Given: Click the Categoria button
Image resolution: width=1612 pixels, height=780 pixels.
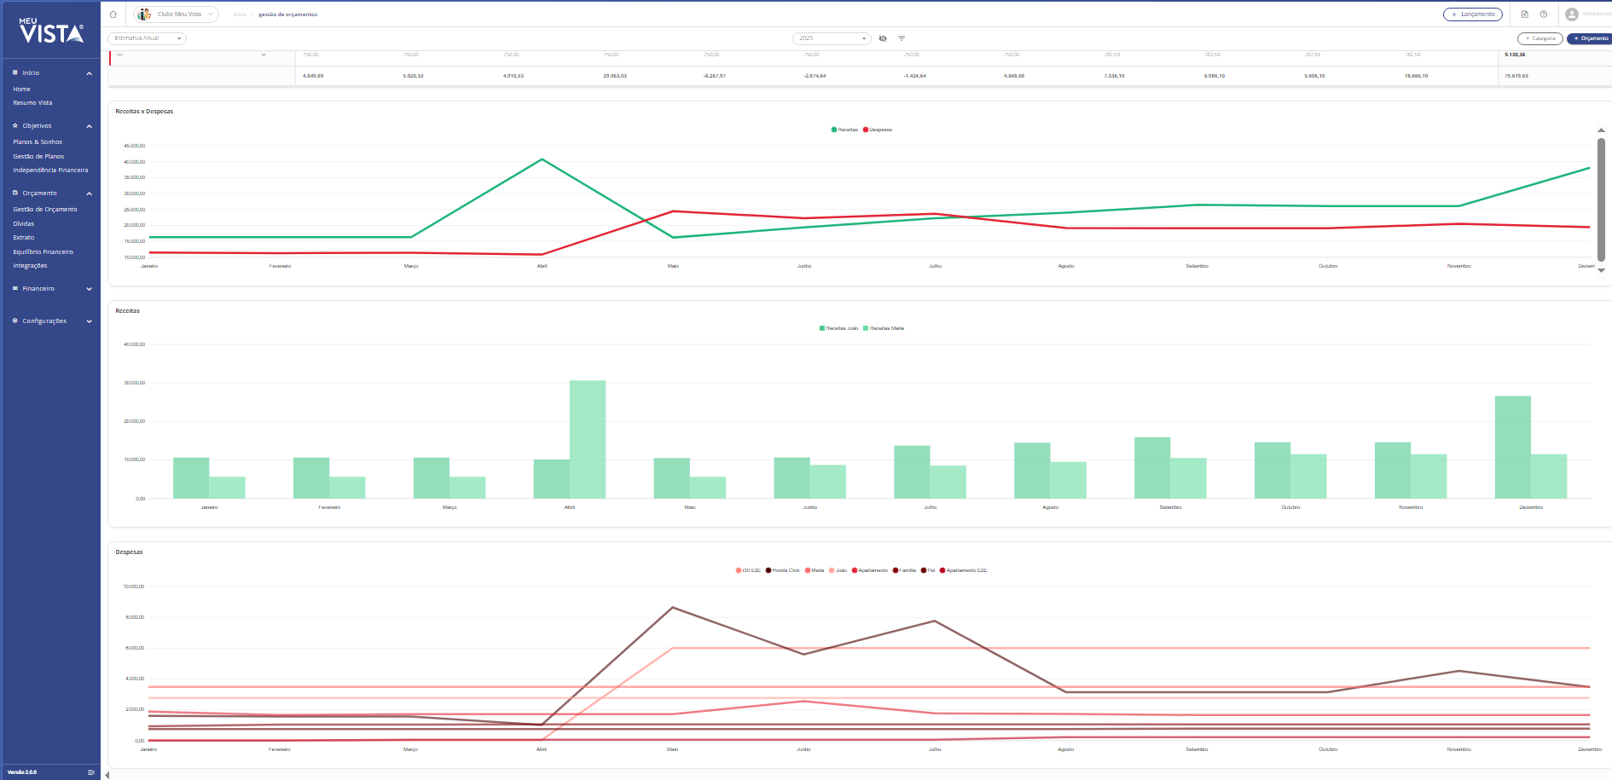Looking at the screenshot, I should (x=1540, y=38).
